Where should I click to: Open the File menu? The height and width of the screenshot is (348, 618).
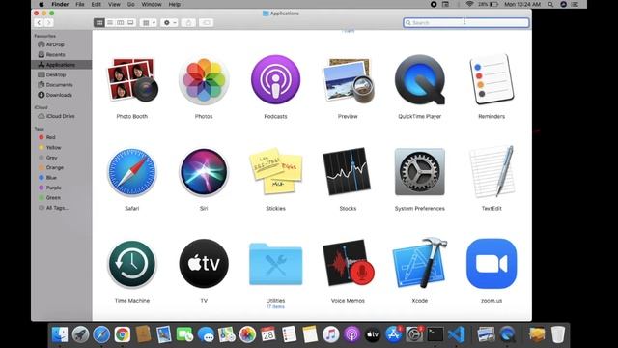80,4
